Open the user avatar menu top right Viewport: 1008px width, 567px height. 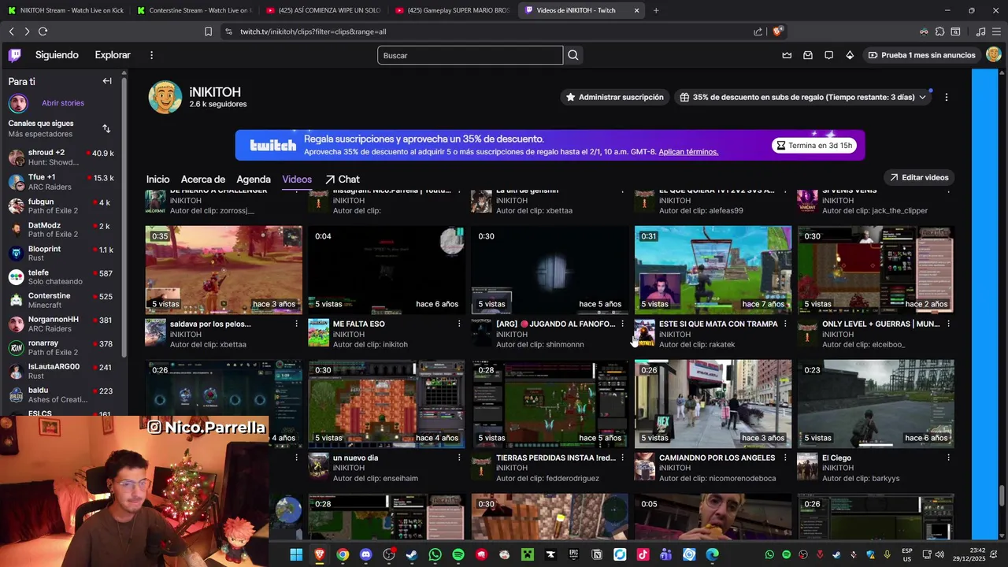tap(993, 55)
